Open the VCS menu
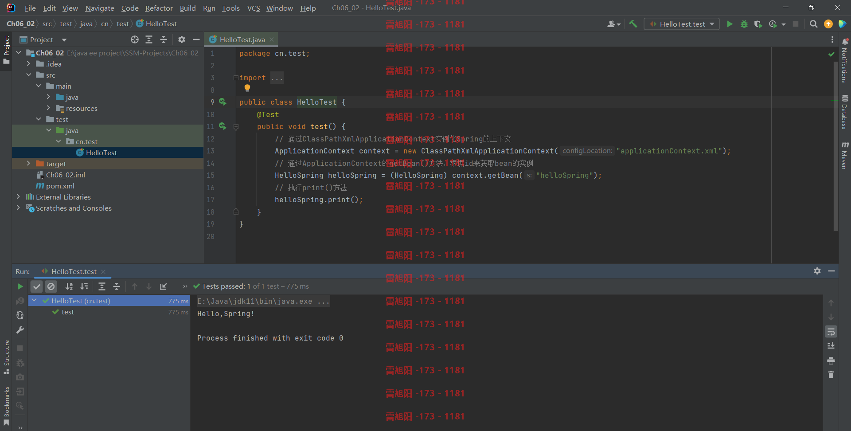 point(254,8)
